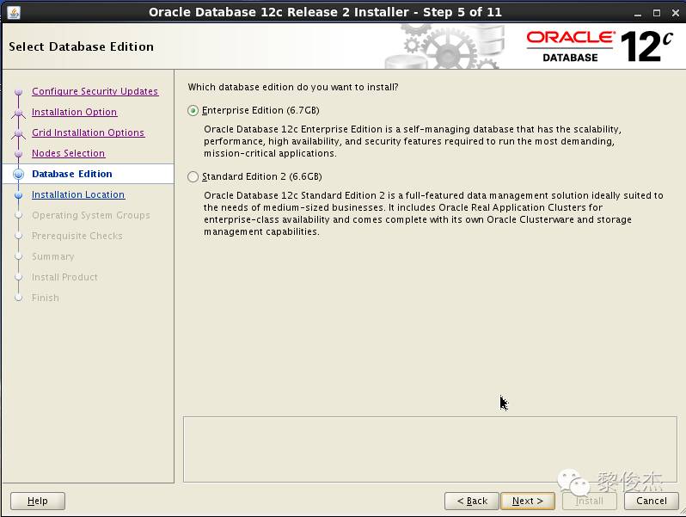Click the Operating System Groups step text
Image resolution: width=686 pixels, height=517 pixels.
tap(91, 215)
